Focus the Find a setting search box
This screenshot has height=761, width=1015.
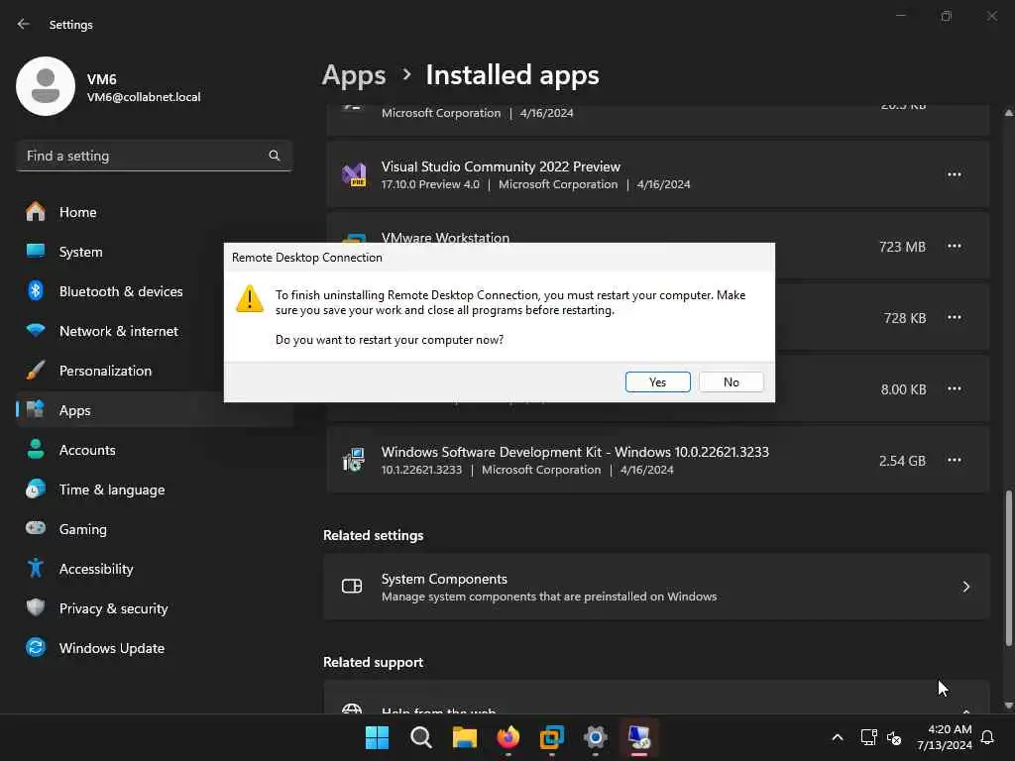pos(154,156)
